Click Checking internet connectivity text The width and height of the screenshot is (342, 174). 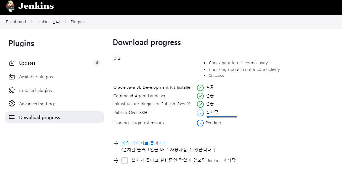238,63
